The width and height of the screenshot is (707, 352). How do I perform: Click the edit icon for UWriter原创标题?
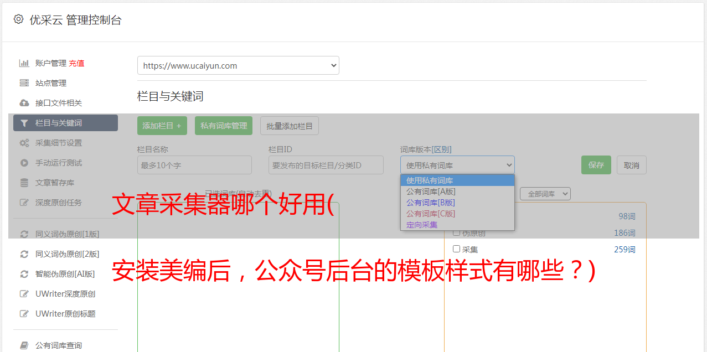[24, 314]
